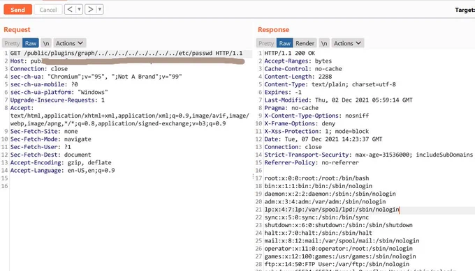
Task: Click the Target label at top right
Action: (x=465, y=10)
